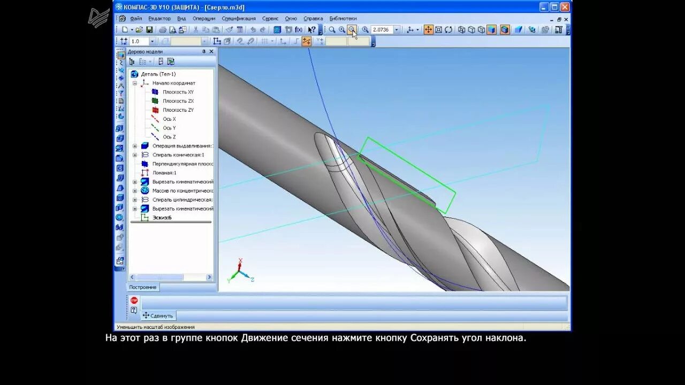Collapse the Начало координат tree node

click(135, 83)
